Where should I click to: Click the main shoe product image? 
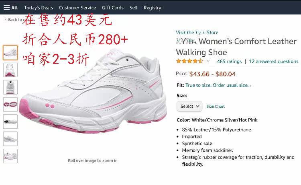93,91
